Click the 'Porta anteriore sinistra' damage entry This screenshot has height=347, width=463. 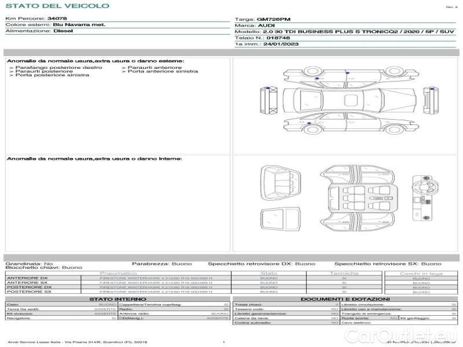point(162,72)
